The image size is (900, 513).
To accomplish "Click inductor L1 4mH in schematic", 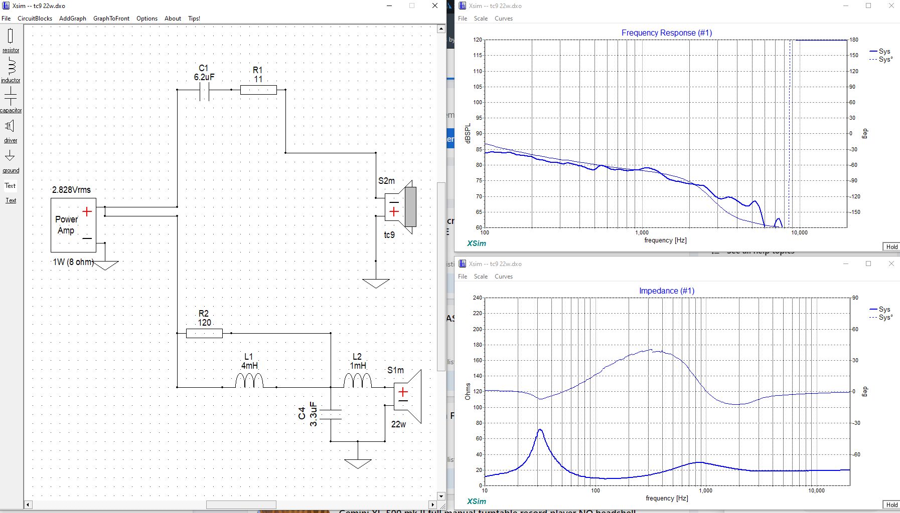I will click(x=249, y=381).
